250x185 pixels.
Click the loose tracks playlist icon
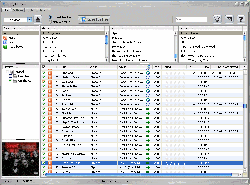click(x=15, y=76)
